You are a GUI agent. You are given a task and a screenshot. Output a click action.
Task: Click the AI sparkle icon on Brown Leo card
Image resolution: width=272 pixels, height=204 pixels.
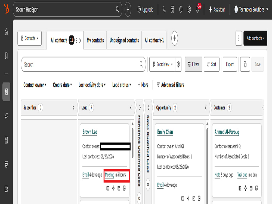click(x=113, y=188)
